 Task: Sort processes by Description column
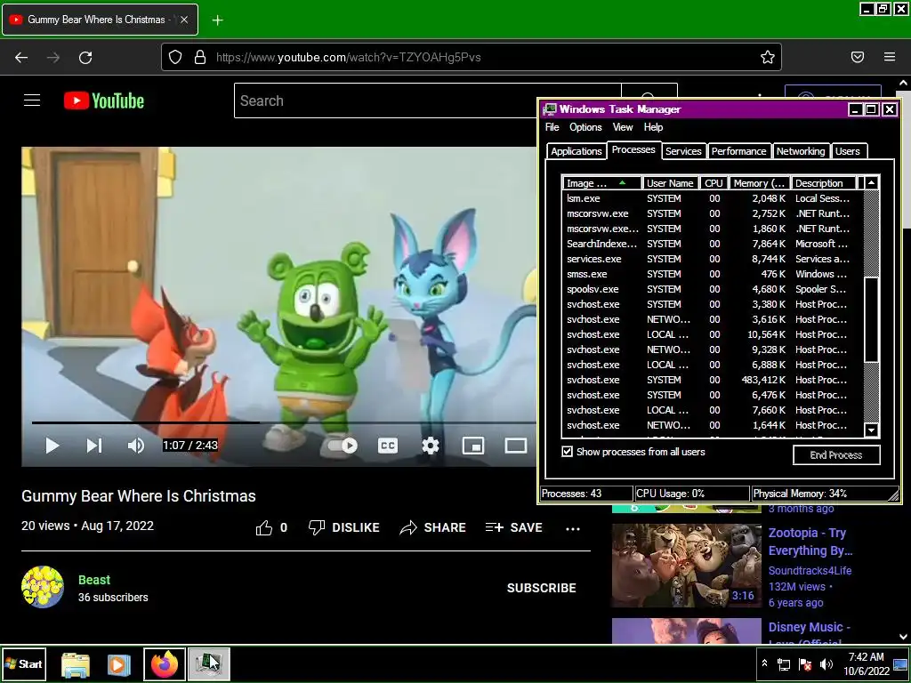(x=823, y=183)
